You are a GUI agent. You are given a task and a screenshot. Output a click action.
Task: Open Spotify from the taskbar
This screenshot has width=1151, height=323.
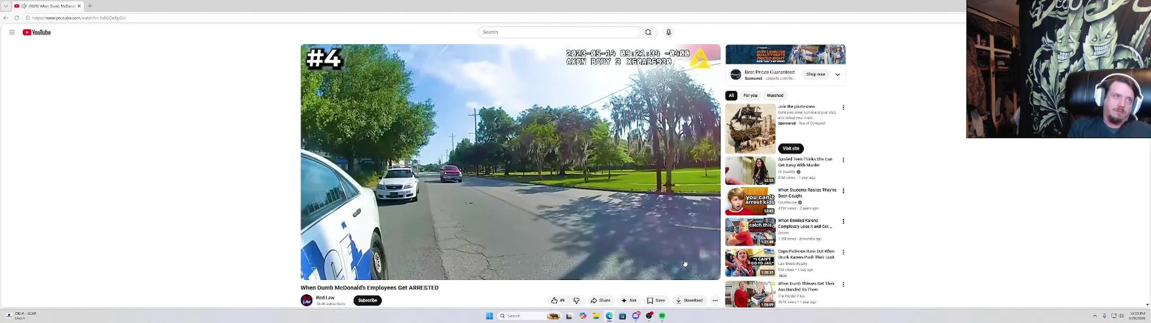pyautogui.click(x=662, y=316)
